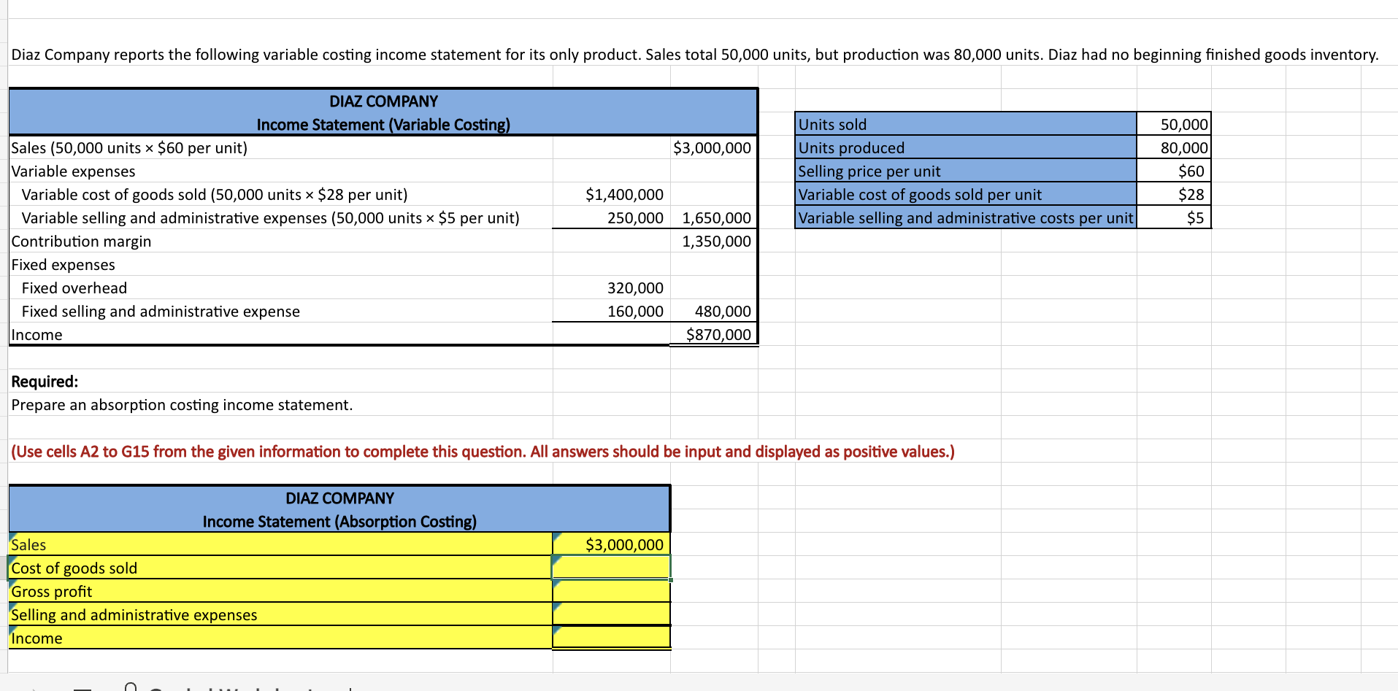The width and height of the screenshot is (1398, 691).
Task: Select the Cost of goods sold label cell
Action: click(x=280, y=568)
